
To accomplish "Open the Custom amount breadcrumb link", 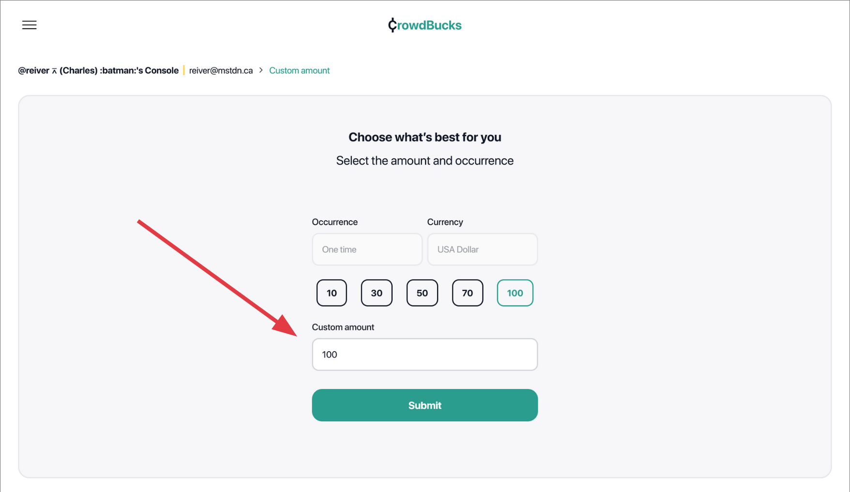I will (299, 71).
